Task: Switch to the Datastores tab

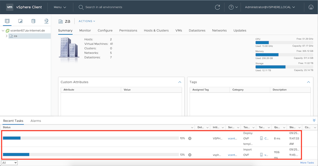Action: [197, 30]
